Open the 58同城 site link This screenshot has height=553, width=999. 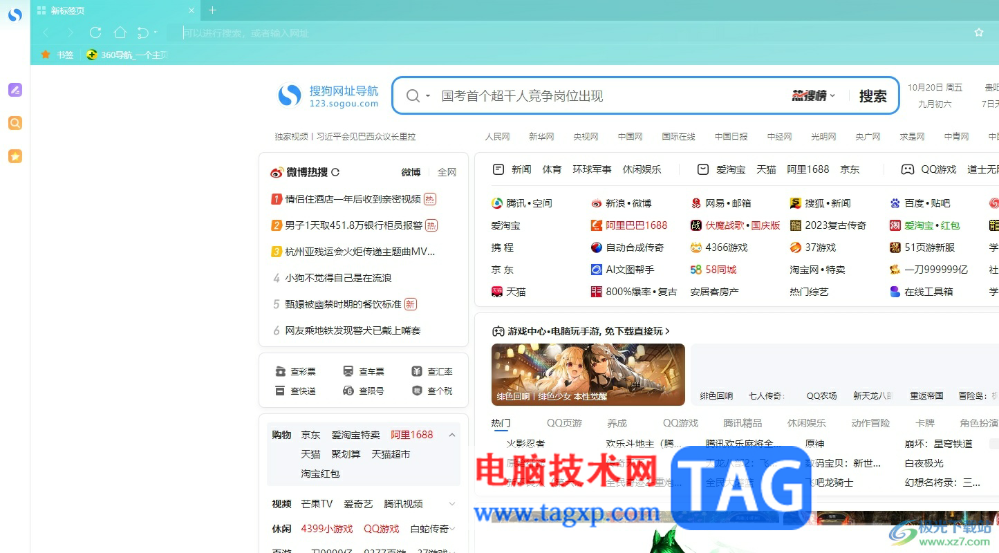[713, 270]
